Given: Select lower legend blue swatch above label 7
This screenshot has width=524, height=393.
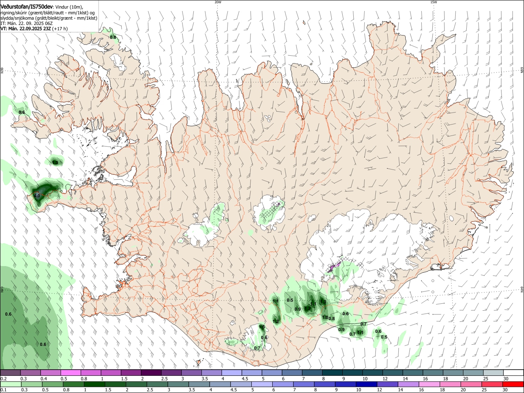Looking at the screenshot, I should pyautogui.click(x=304, y=384).
